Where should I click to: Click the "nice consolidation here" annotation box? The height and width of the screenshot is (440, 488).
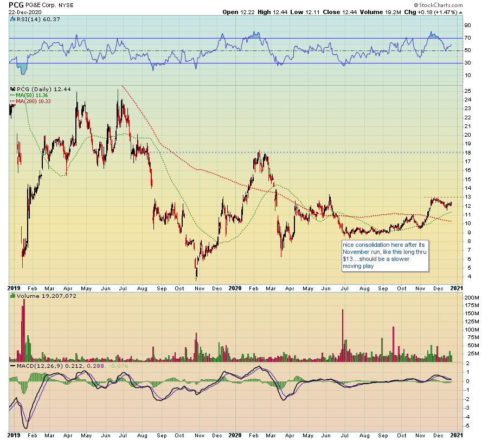[385, 256]
